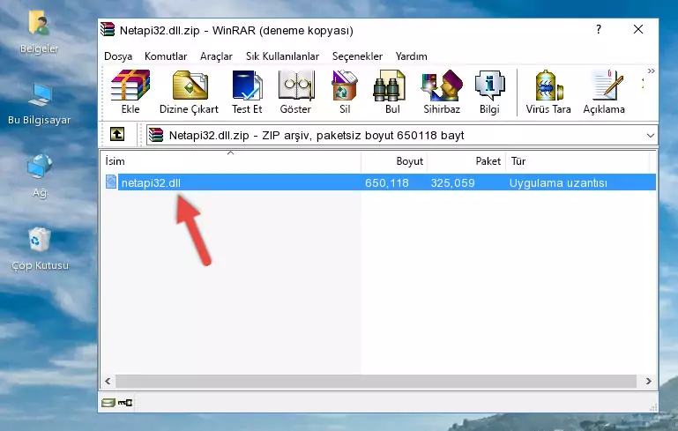The height and width of the screenshot is (431, 678).
Task: Click the disk drive status bar icon
Action: (108, 403)
